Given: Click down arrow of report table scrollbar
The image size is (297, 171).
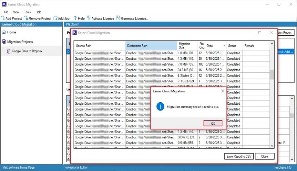Looking at the screenshot, I should (272, 146).
